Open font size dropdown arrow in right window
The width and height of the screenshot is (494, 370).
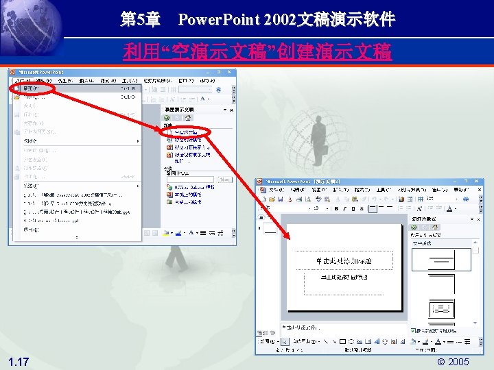pyautogui.click(x=328, y=208)
